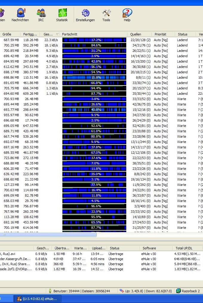Select sources cell 8/8/11 (1)
This screenshot has width=203, height=303.
coord(143,77)
